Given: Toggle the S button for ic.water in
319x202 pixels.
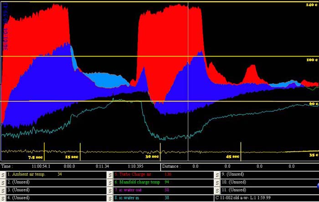Looking at the screenshot, I should click(110, 198).
